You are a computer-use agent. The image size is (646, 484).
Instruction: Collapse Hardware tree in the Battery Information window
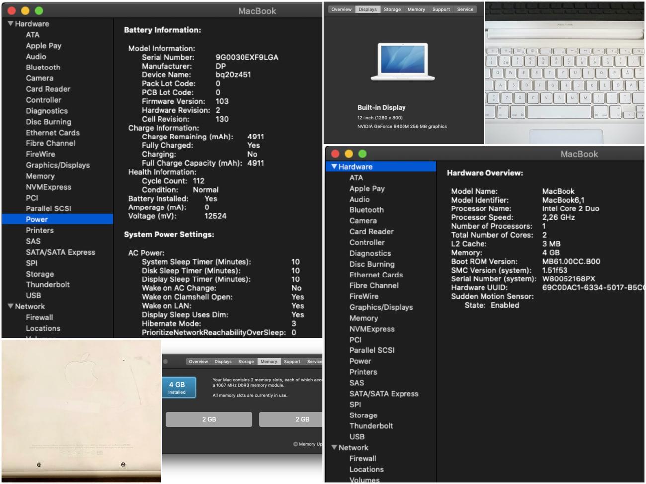[10, 24]
